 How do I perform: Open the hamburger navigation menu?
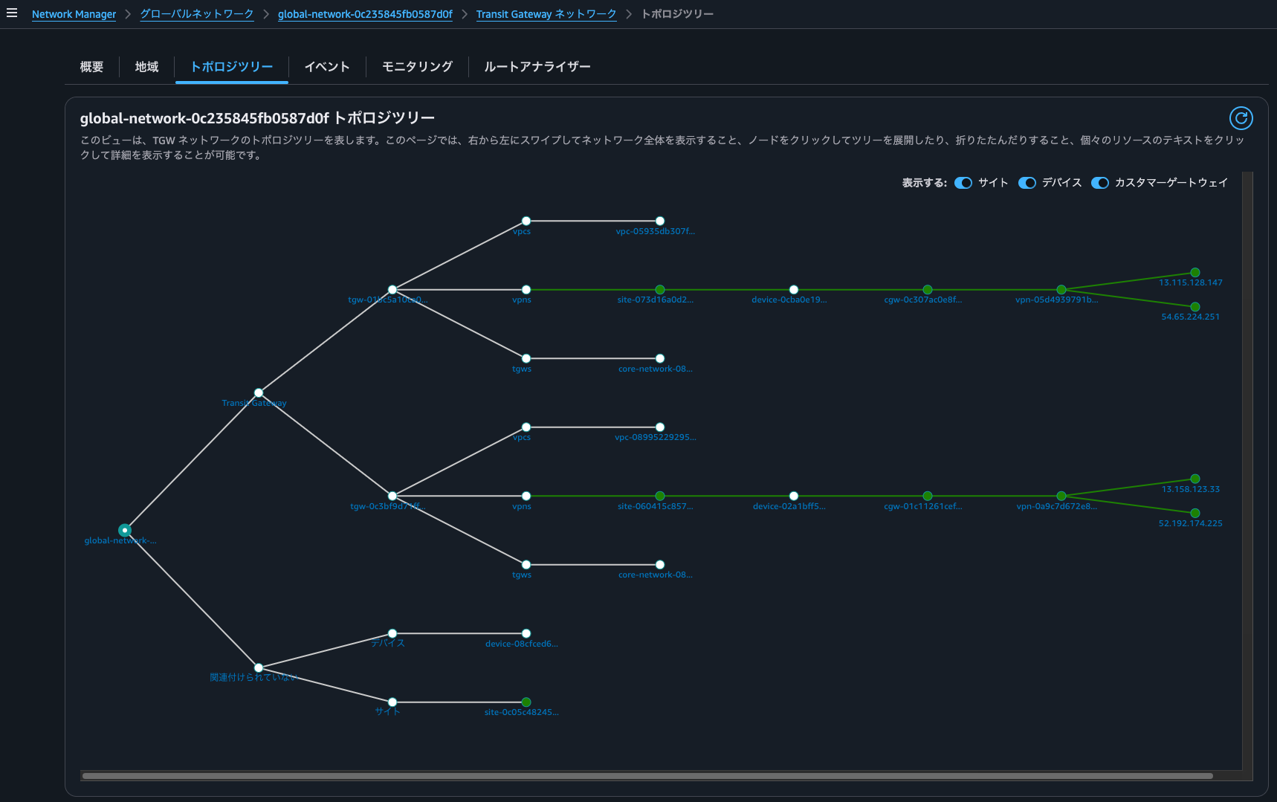tap(11, 13)
